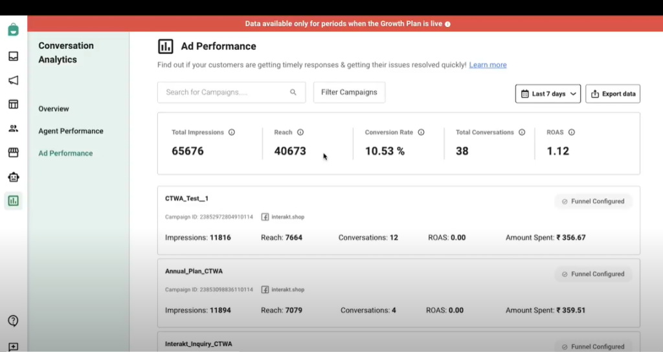The image size is (663, 352).
Task: Click Funnel Configured badge for Interakt_Inquiry_CTWA
Action: (593, 347)
